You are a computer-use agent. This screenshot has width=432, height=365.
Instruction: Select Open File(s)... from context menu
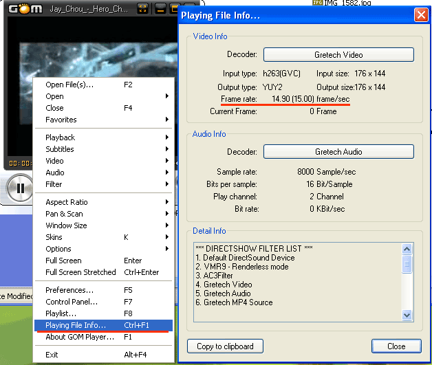coord(103,85)
